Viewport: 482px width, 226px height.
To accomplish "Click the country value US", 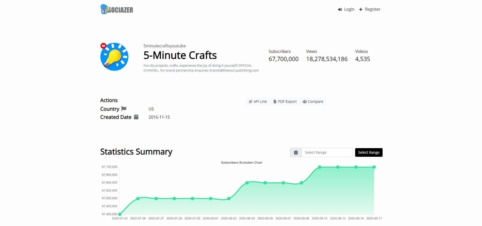I will pyautogui.click(x=151, y=109).
